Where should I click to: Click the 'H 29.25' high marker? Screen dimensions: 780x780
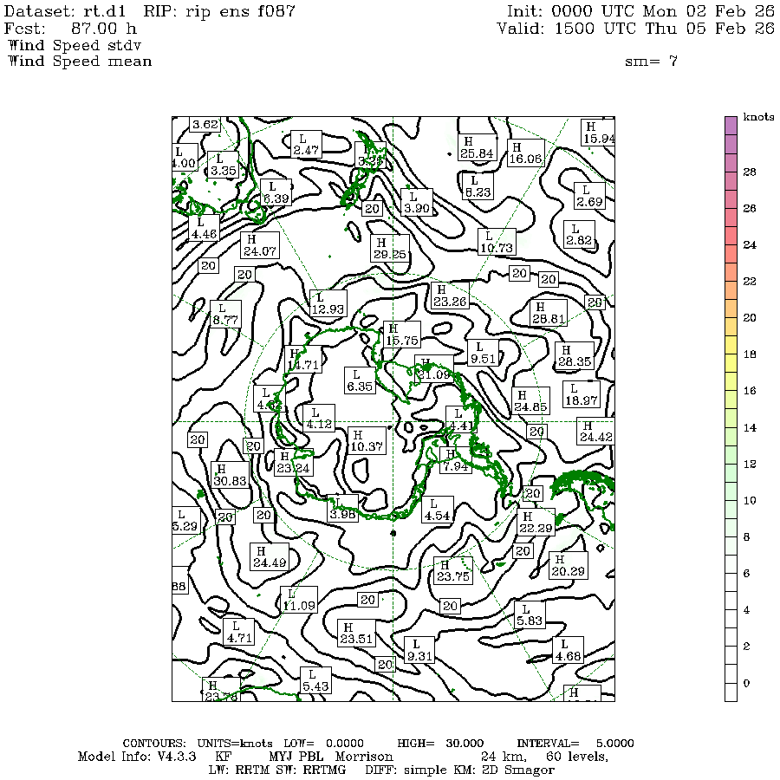391,248
